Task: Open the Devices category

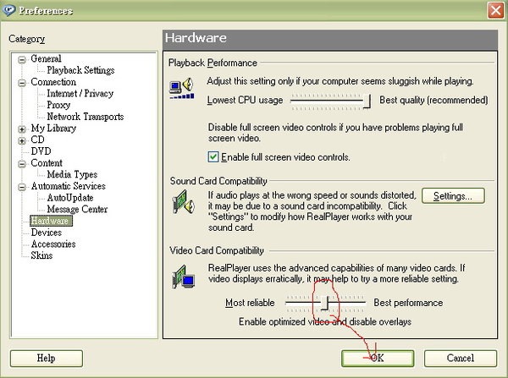Action: point(46,233)
